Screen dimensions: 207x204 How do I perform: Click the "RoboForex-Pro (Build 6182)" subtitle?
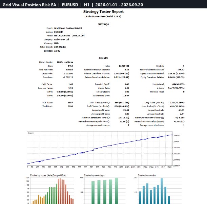click(x=103, y=17)
